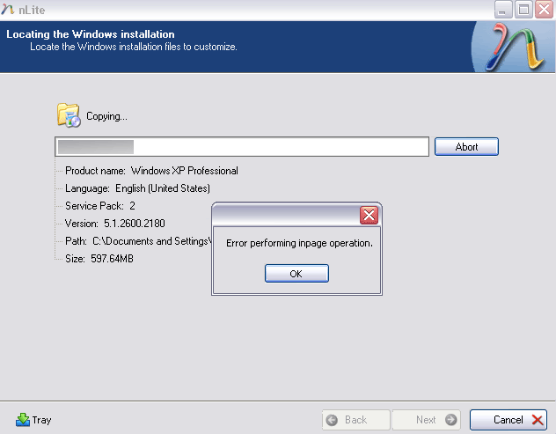Click the Next navigation button
Viewport: 556px width, 434px height.
click(x=426, y=420)
